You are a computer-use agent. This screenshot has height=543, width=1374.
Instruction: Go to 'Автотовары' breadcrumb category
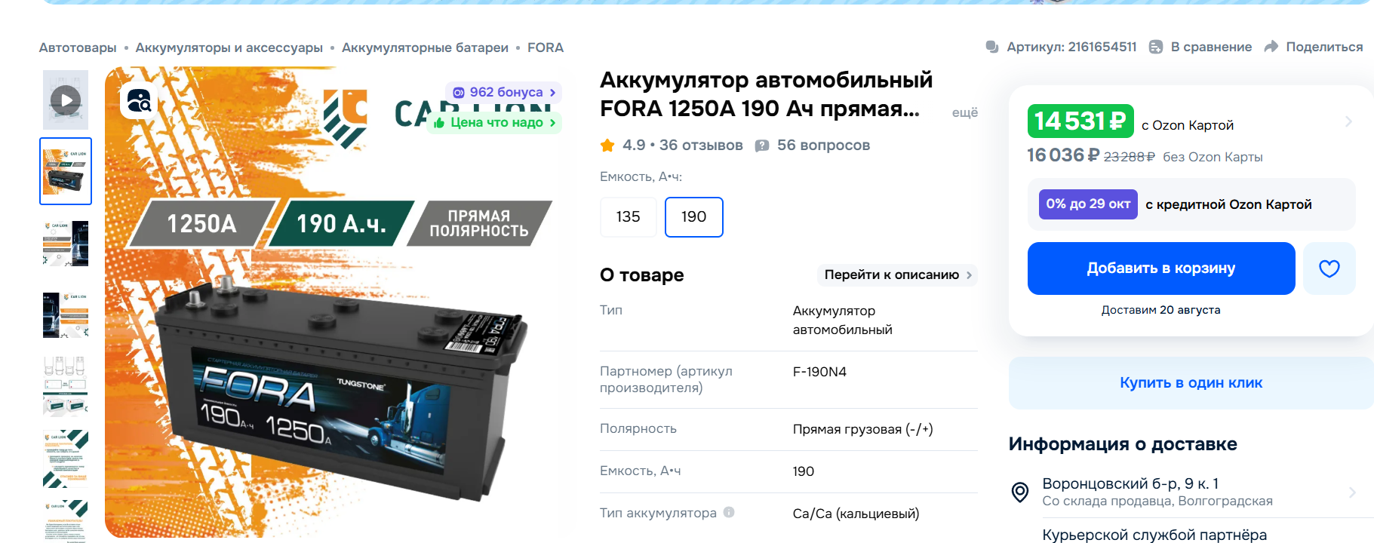click(78, 48)
